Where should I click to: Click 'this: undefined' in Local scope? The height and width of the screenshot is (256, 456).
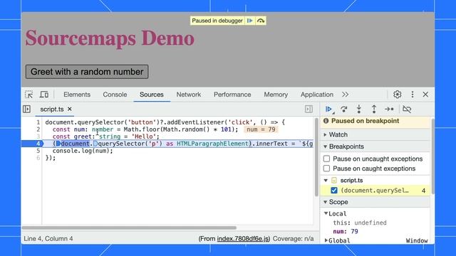tap(360, 223)
